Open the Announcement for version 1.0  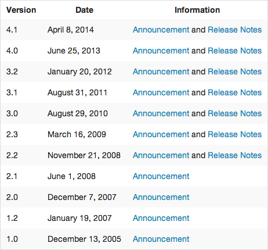click(161, 239)
